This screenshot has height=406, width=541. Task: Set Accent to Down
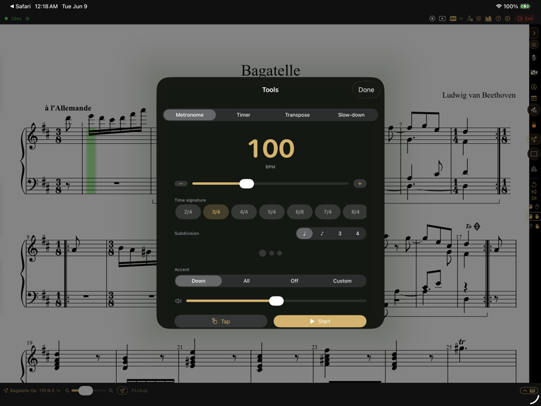point(199,281)
